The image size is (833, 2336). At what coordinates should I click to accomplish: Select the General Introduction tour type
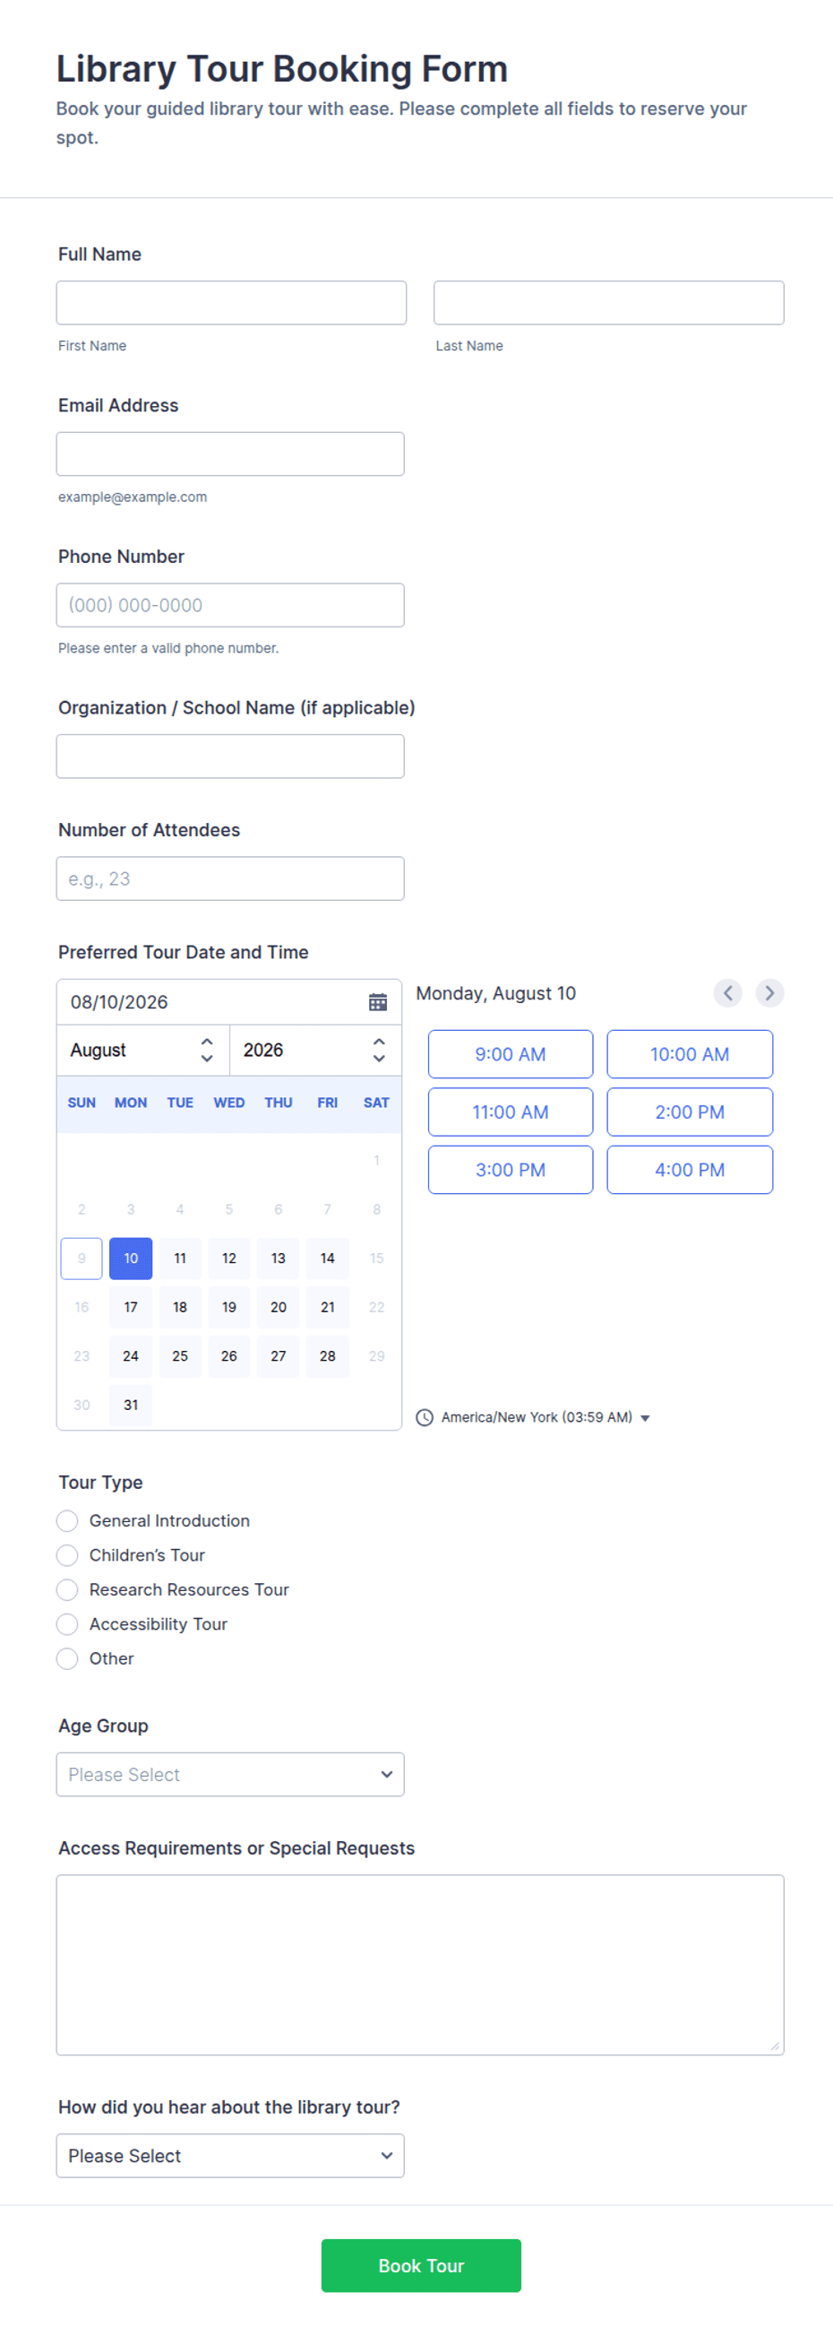(x=67, y=1521)
